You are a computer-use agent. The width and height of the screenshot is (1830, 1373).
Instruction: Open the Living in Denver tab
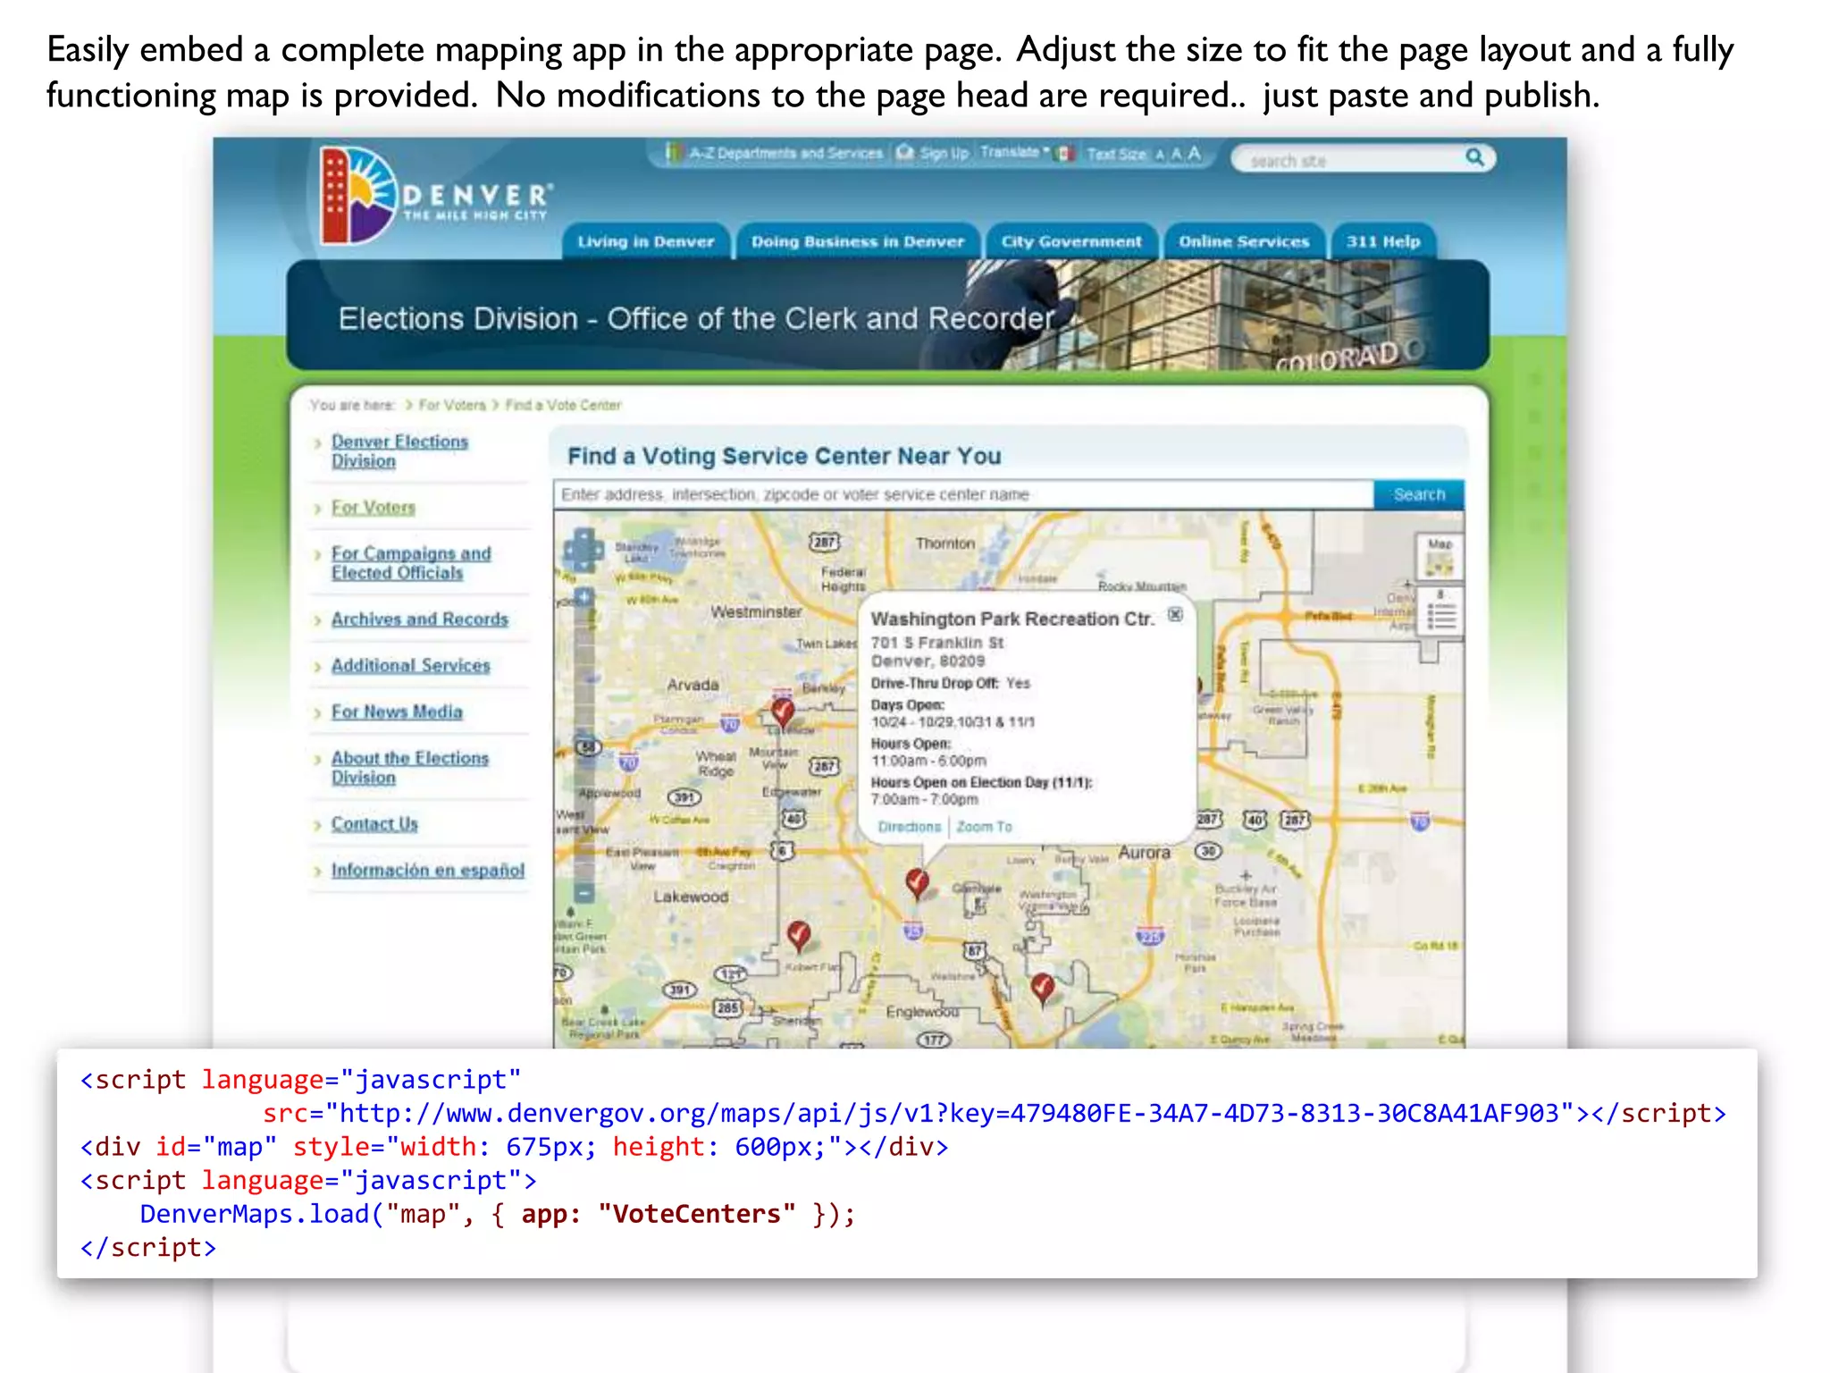(646, 241)
